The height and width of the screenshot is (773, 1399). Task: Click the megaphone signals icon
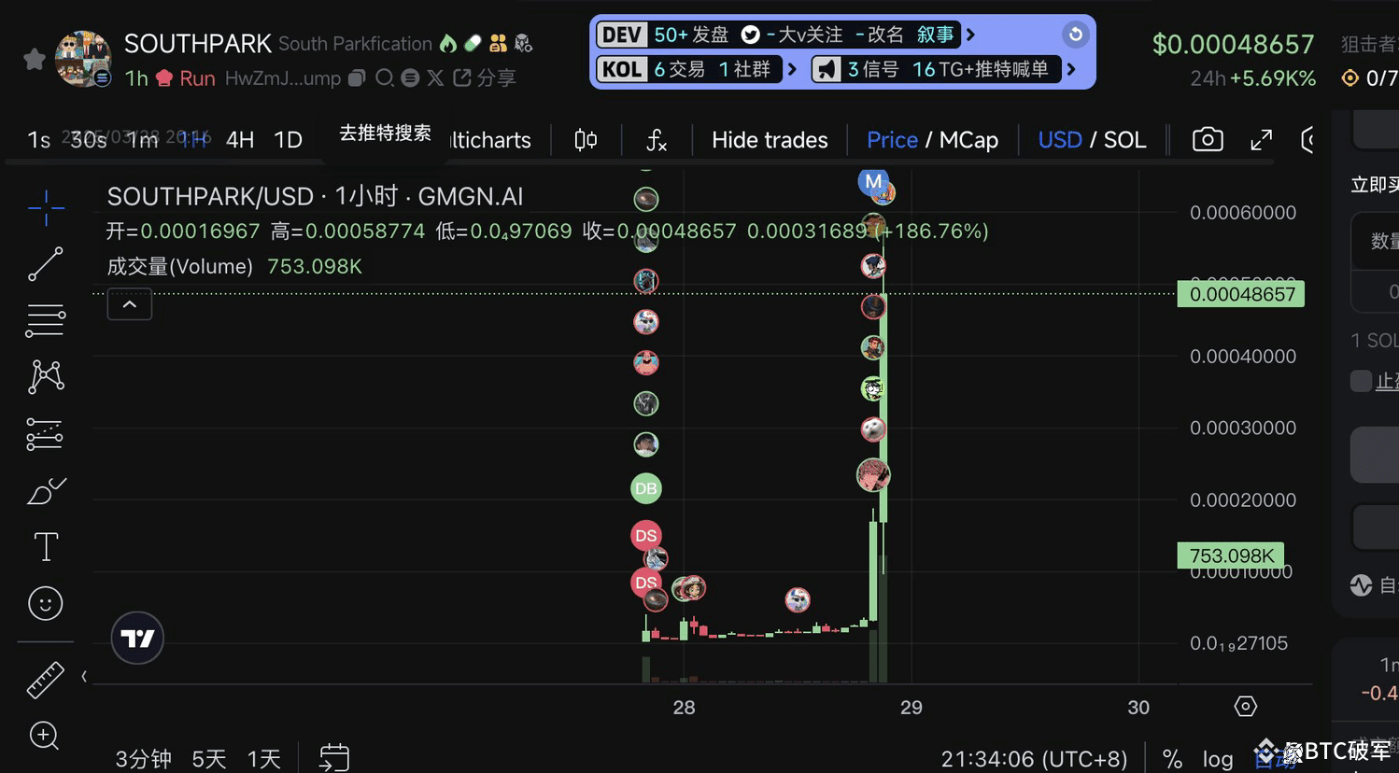tap(827, 69)
